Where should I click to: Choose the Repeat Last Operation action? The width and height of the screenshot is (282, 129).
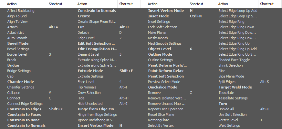tap(166, 109)
